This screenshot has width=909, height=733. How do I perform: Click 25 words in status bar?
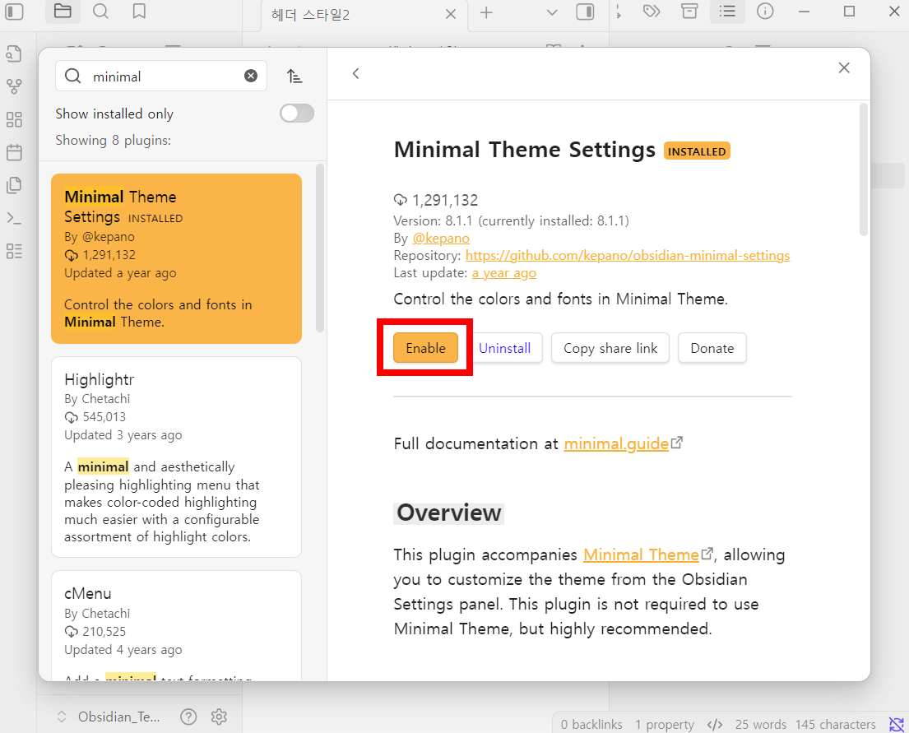click(761, 724)
